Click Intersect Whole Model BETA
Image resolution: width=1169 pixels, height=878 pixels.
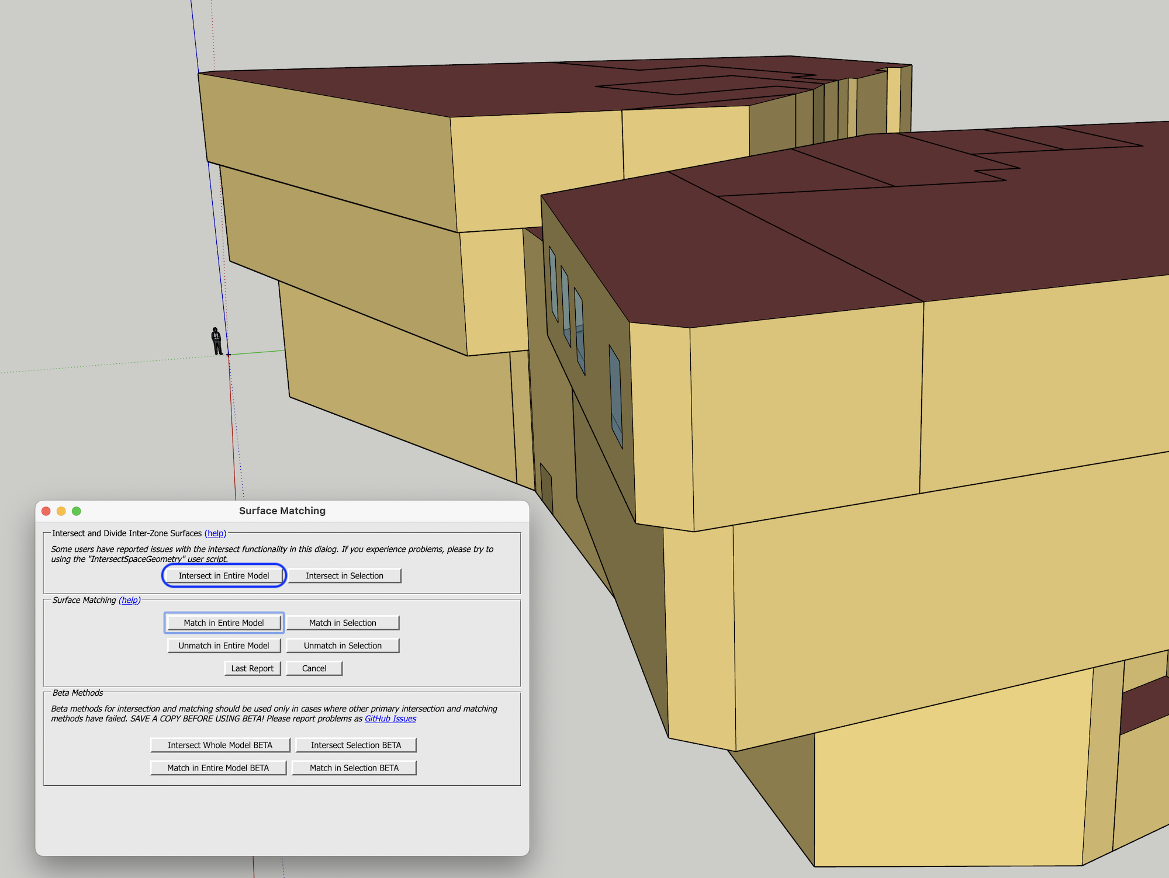click(x=220, y=745)
